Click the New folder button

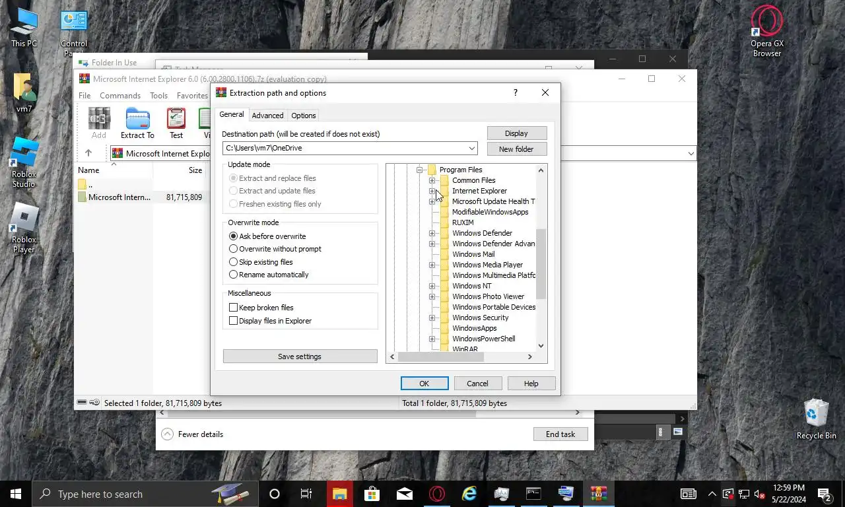click(x=516, y=149)
